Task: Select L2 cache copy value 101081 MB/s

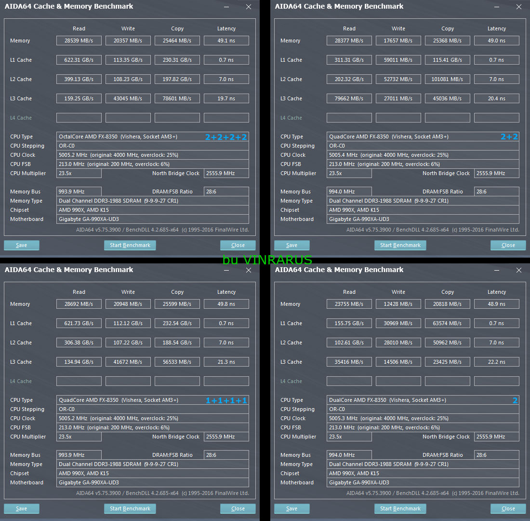Action: (x=448, y=79)
